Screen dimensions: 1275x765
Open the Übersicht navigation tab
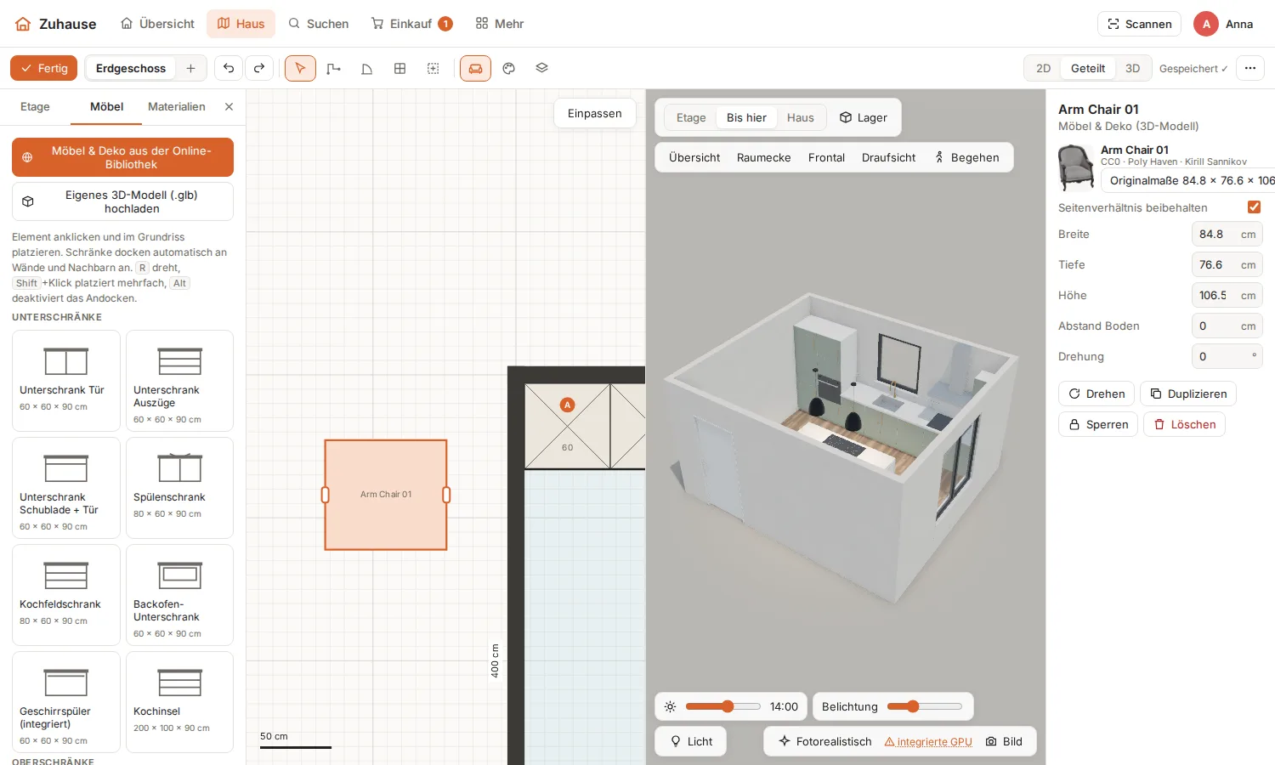(158, 24)
